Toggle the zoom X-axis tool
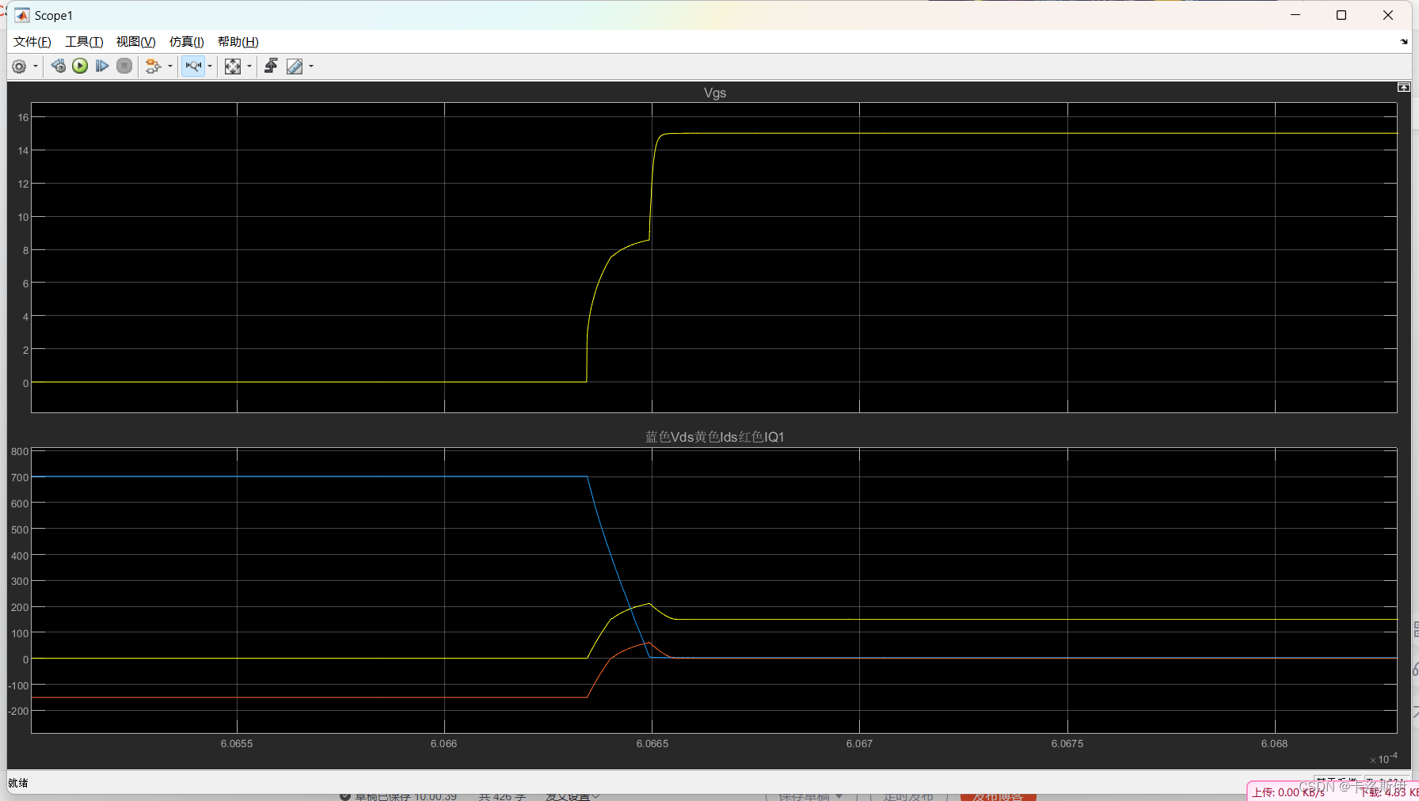 click(x=193, y=66)
